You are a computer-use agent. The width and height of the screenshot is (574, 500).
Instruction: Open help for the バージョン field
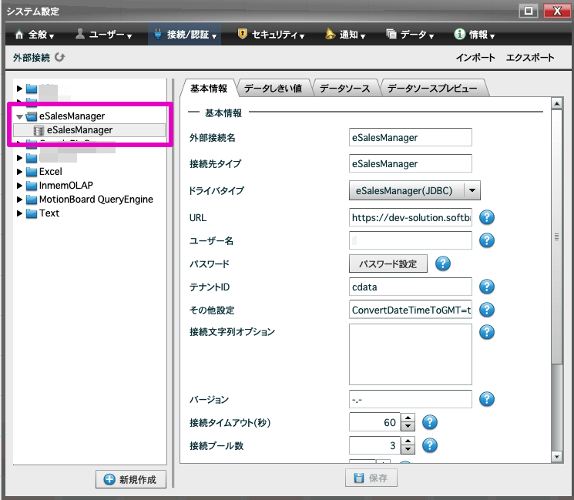coord(487,399)
